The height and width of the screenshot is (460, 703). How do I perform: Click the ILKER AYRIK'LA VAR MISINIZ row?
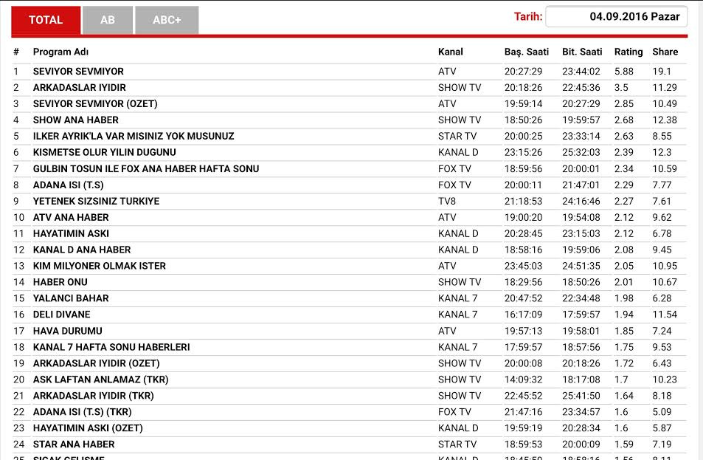click(x=134, y=137)
